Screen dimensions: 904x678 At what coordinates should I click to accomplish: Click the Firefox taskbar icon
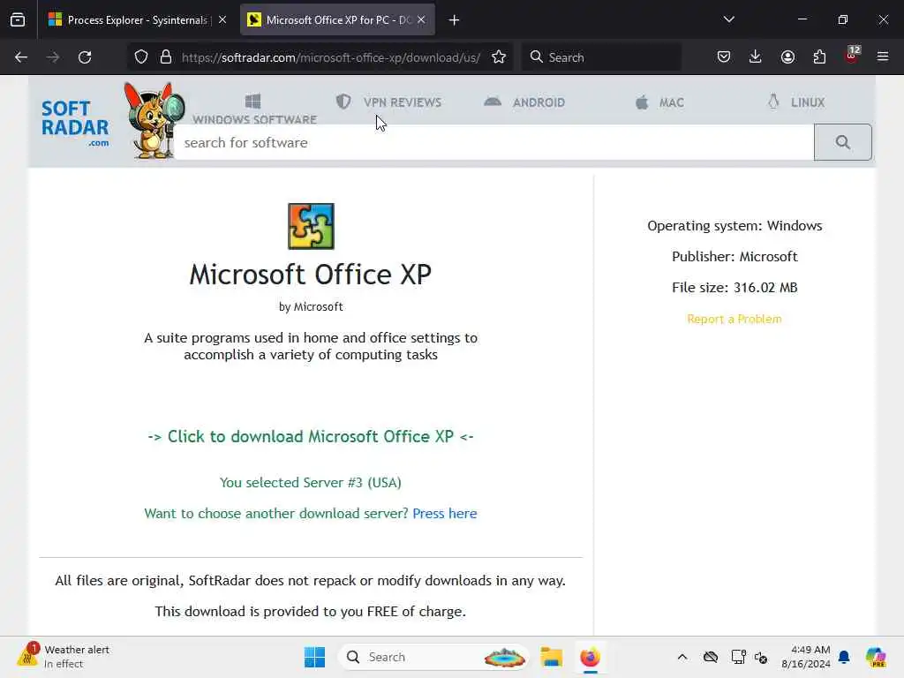590,657
